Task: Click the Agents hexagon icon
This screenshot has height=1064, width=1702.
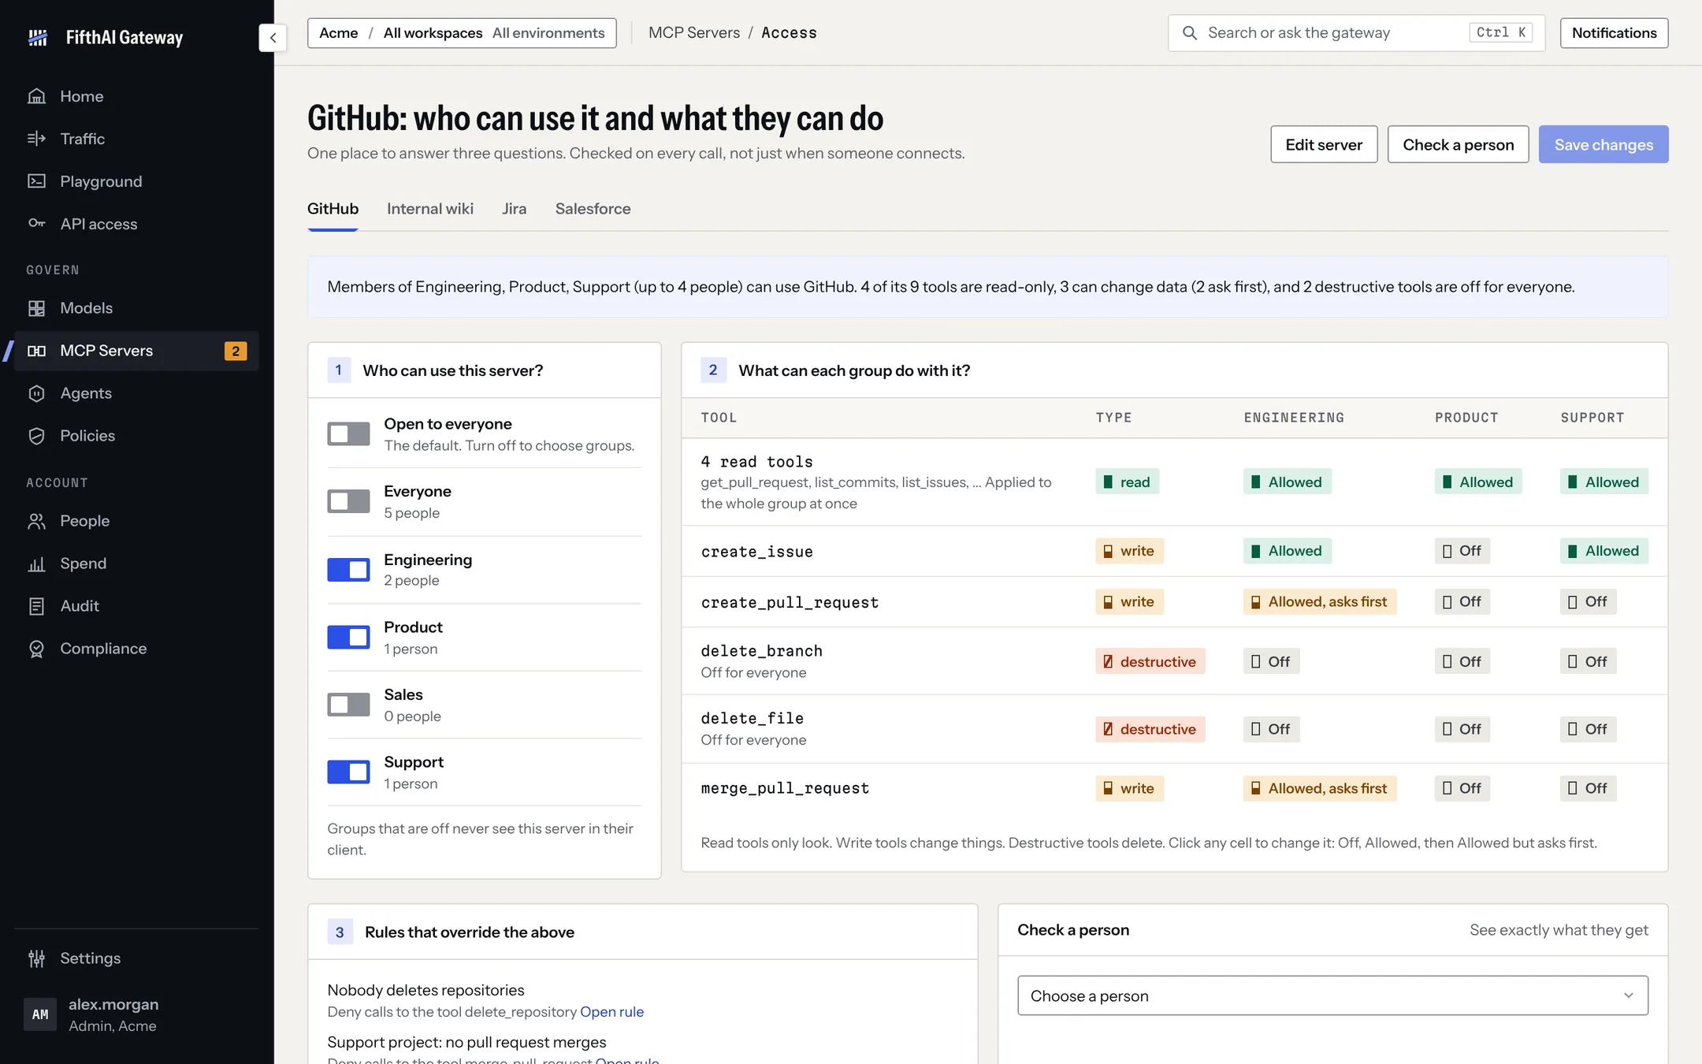Action: (36, 393)
